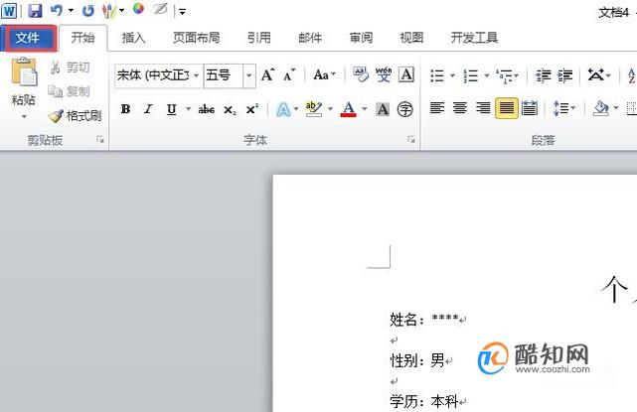Expand the Undo history dropdown arrow
Viewport: 637px width, 412px height.
click(x=71, y=10)
